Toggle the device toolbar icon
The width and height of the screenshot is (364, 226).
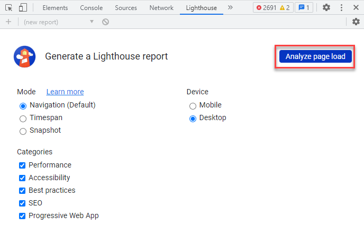[23, 7]
